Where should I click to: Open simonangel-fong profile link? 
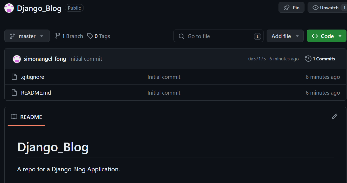45,59
